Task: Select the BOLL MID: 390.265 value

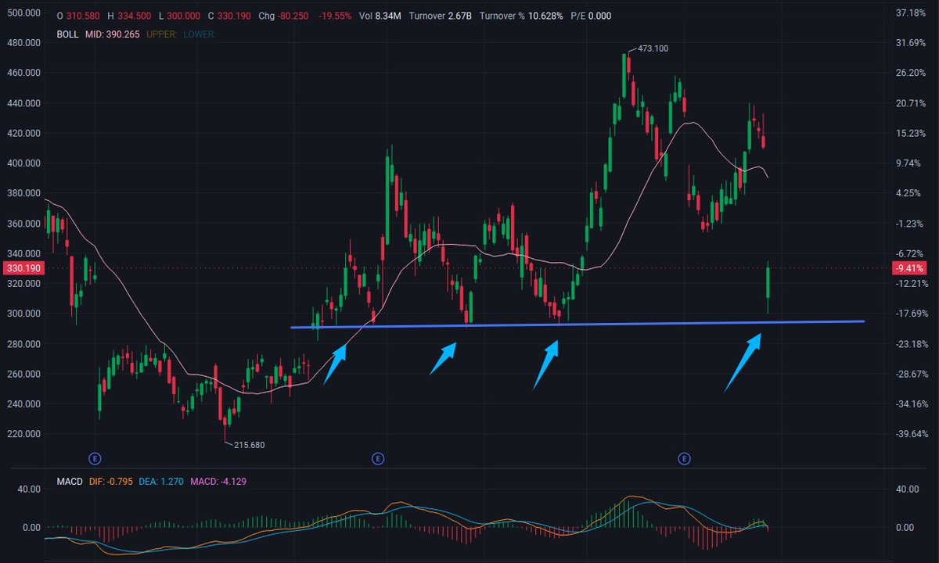Action: point(111,34)
